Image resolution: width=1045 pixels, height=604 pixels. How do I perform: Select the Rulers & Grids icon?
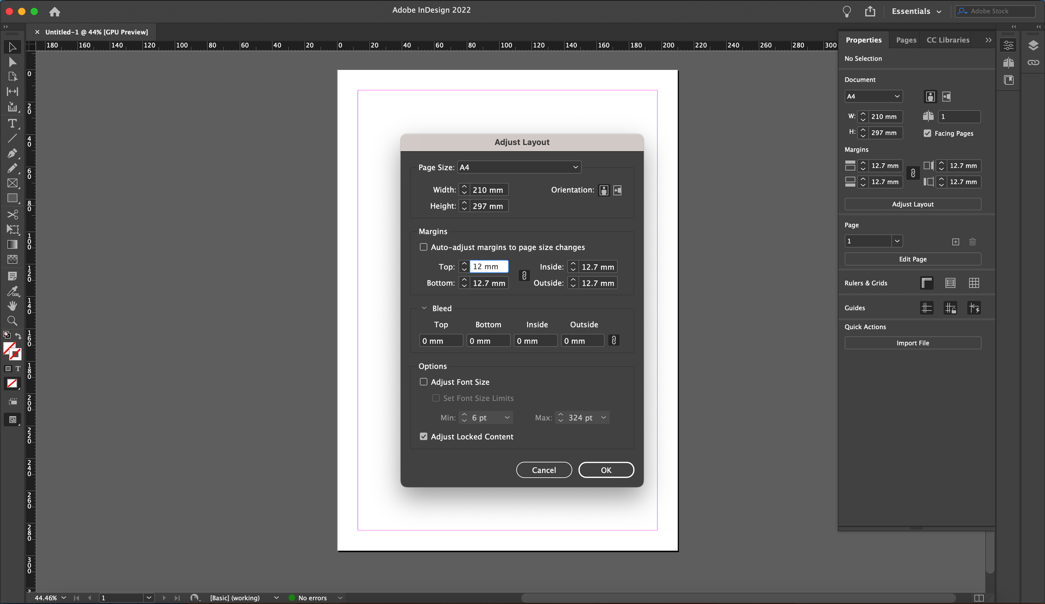point(927,283)
